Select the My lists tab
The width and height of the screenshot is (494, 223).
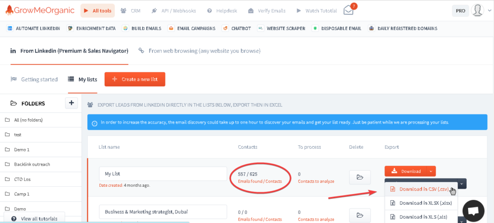(x=82, y=80)
